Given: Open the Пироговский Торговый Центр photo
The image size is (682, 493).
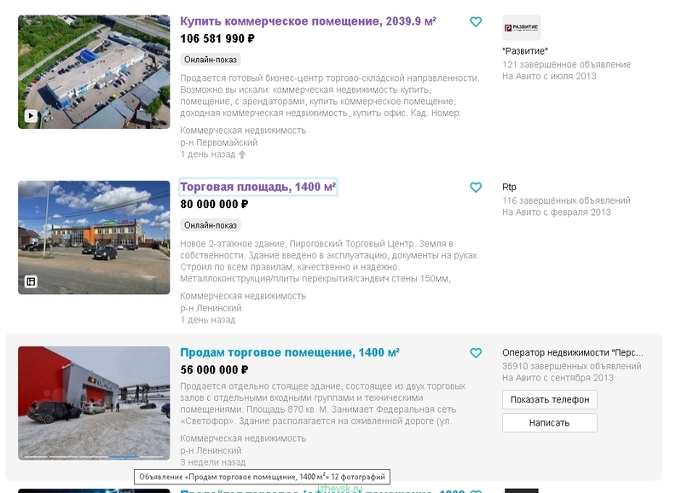Looking at the screenshot, I should tap(94, 238).
